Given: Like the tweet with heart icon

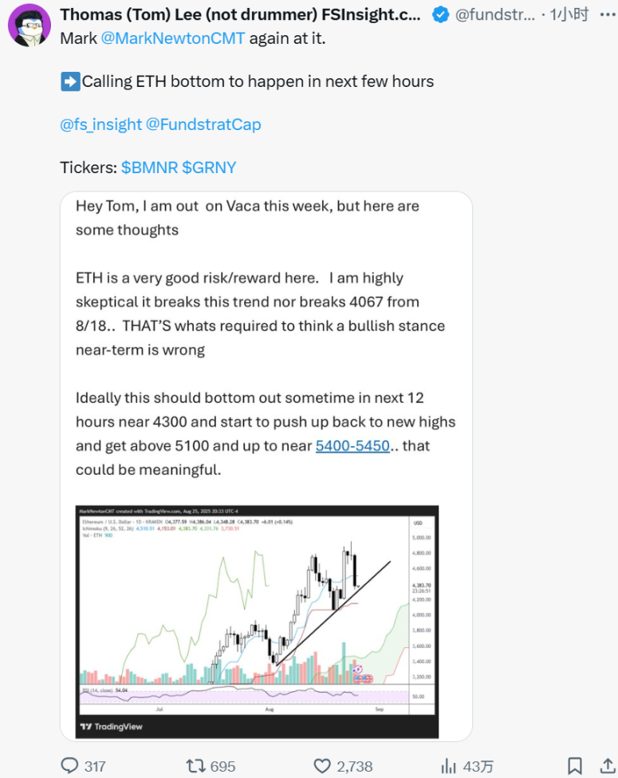Looking at the screenshot, I should tap(322, 765).
